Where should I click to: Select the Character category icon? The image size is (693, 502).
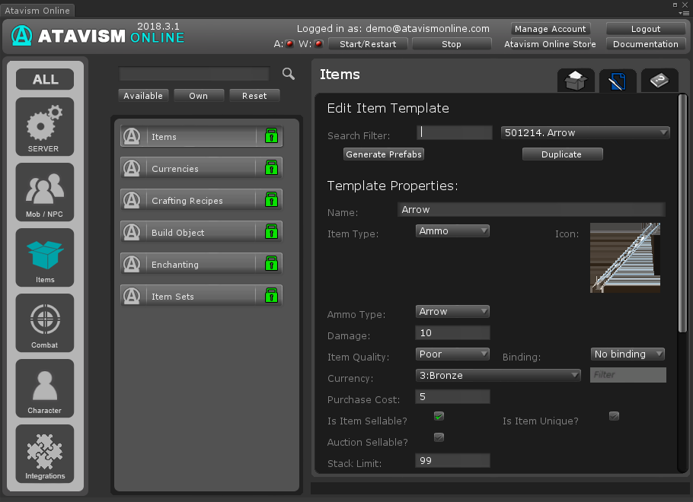pyautogui.click(x=45, y=388)
